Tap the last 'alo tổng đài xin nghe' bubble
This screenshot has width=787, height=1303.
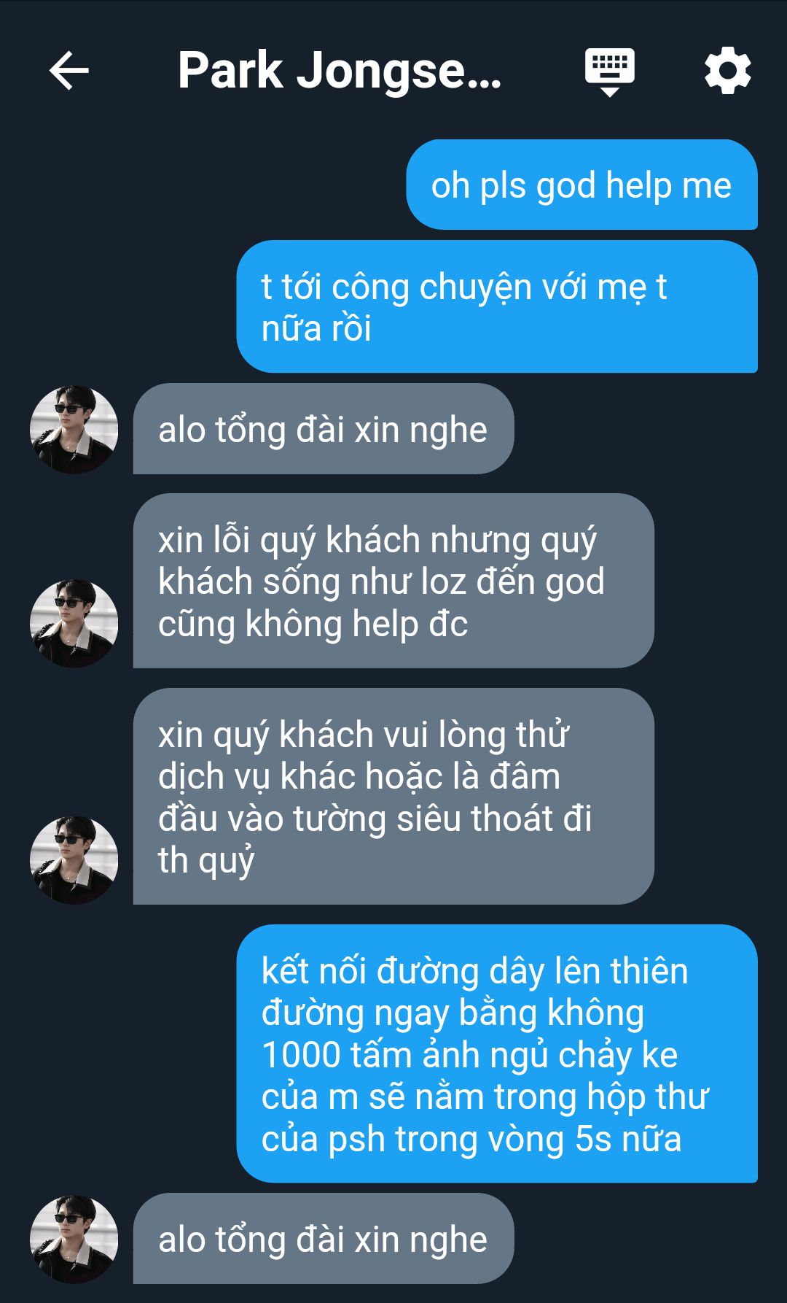pyautogui.click(x=323, y=1239)
